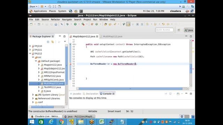Screen dimensions: 223x125
Task: Click the VMware send Ctrl+Alt+Del icon
Action: 49,7
